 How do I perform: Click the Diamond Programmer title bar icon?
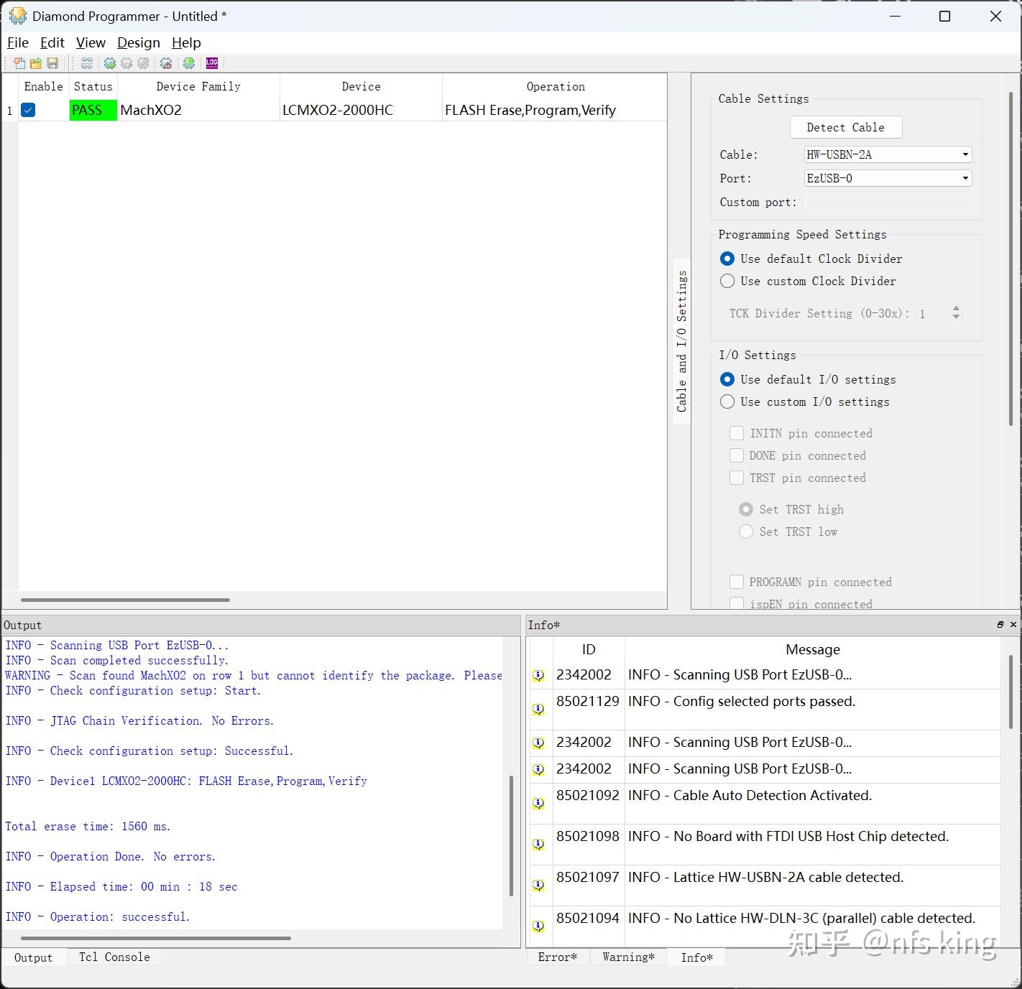point(17,16)
